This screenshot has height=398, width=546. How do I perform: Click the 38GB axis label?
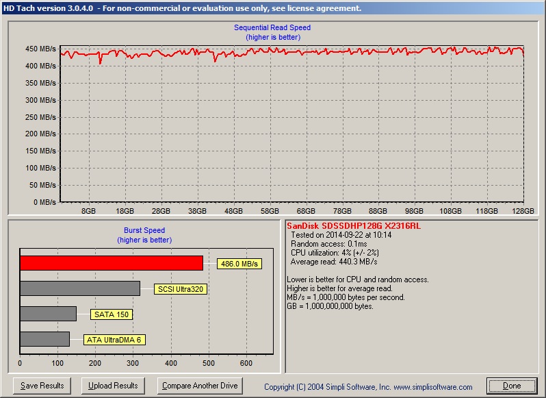(x=197, y=211)
